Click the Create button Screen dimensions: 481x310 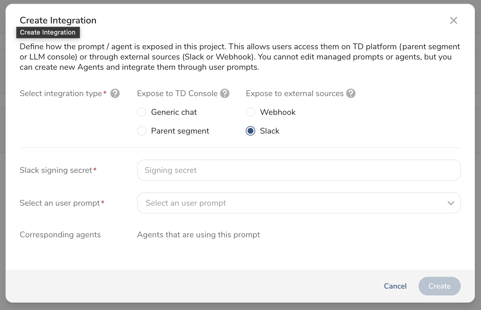[439, 286]
